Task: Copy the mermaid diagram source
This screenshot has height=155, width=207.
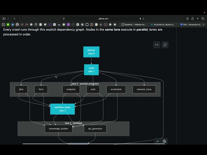Action: point(165,45)
